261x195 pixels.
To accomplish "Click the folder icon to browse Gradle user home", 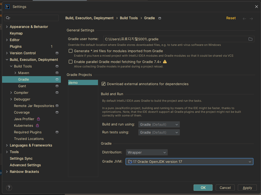I will coord(250,39).
